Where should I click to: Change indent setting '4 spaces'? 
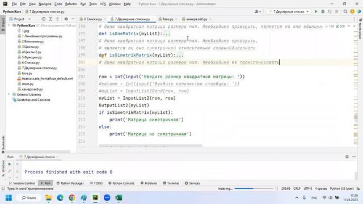tap(321, 189)
